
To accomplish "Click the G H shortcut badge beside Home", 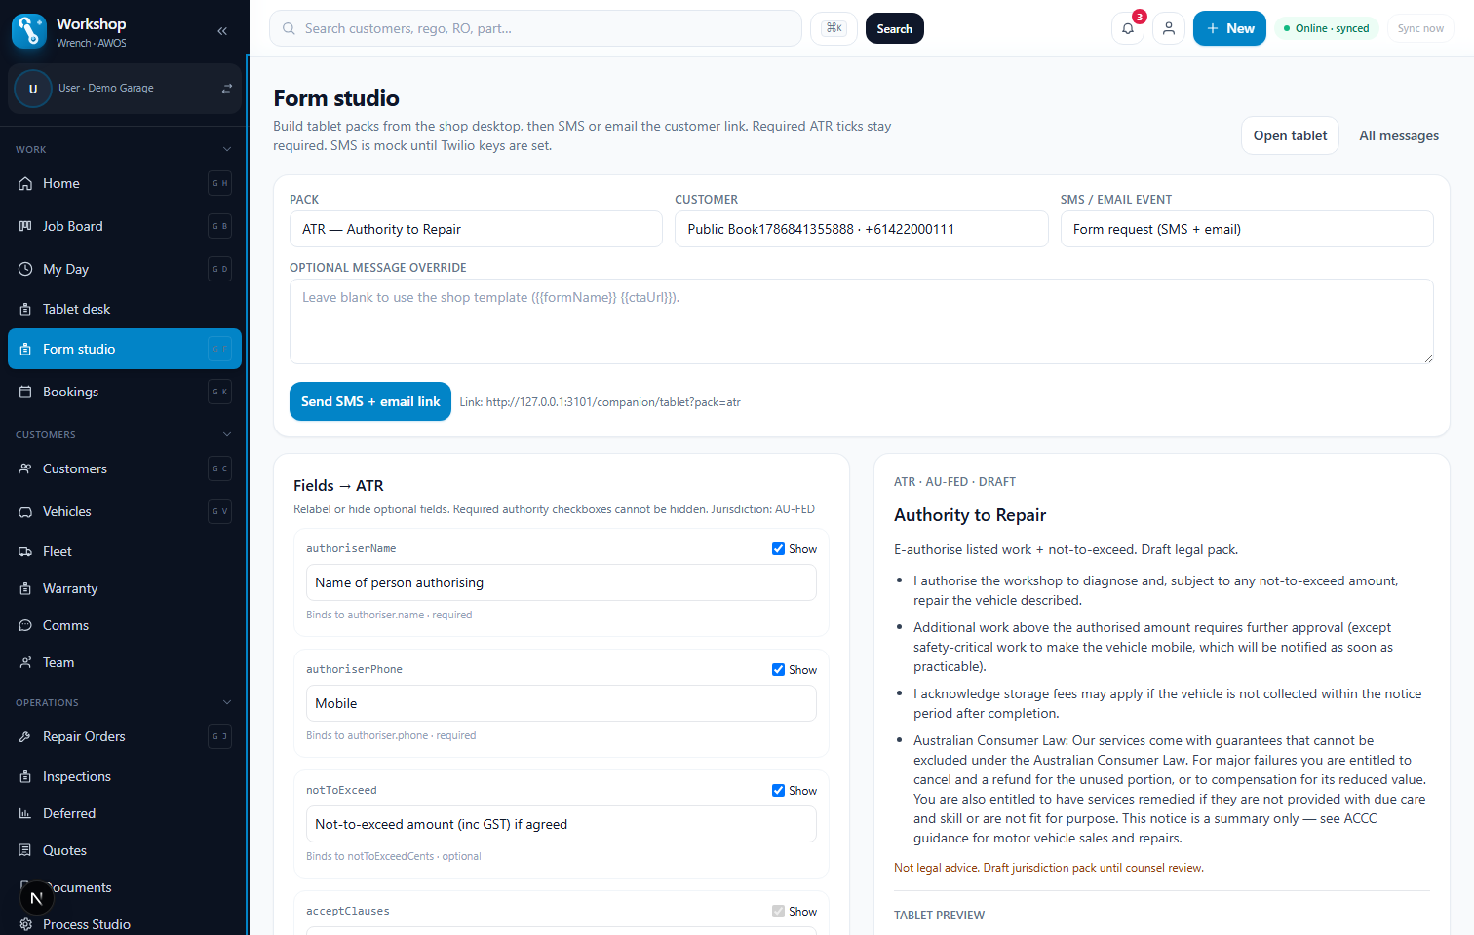I will pyautogui.click(x=220, y=183).
